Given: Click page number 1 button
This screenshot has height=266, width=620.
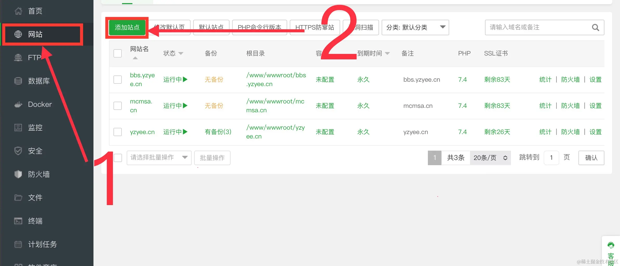Looking at the screenshot, I should pyautogui.click(x=435, y=158).
